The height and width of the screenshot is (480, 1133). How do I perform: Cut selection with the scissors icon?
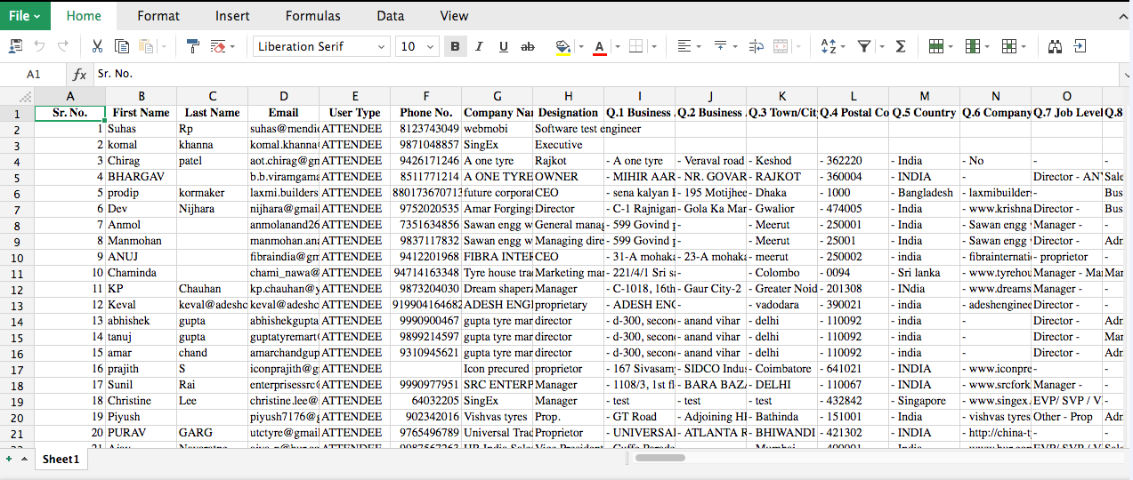97,46
